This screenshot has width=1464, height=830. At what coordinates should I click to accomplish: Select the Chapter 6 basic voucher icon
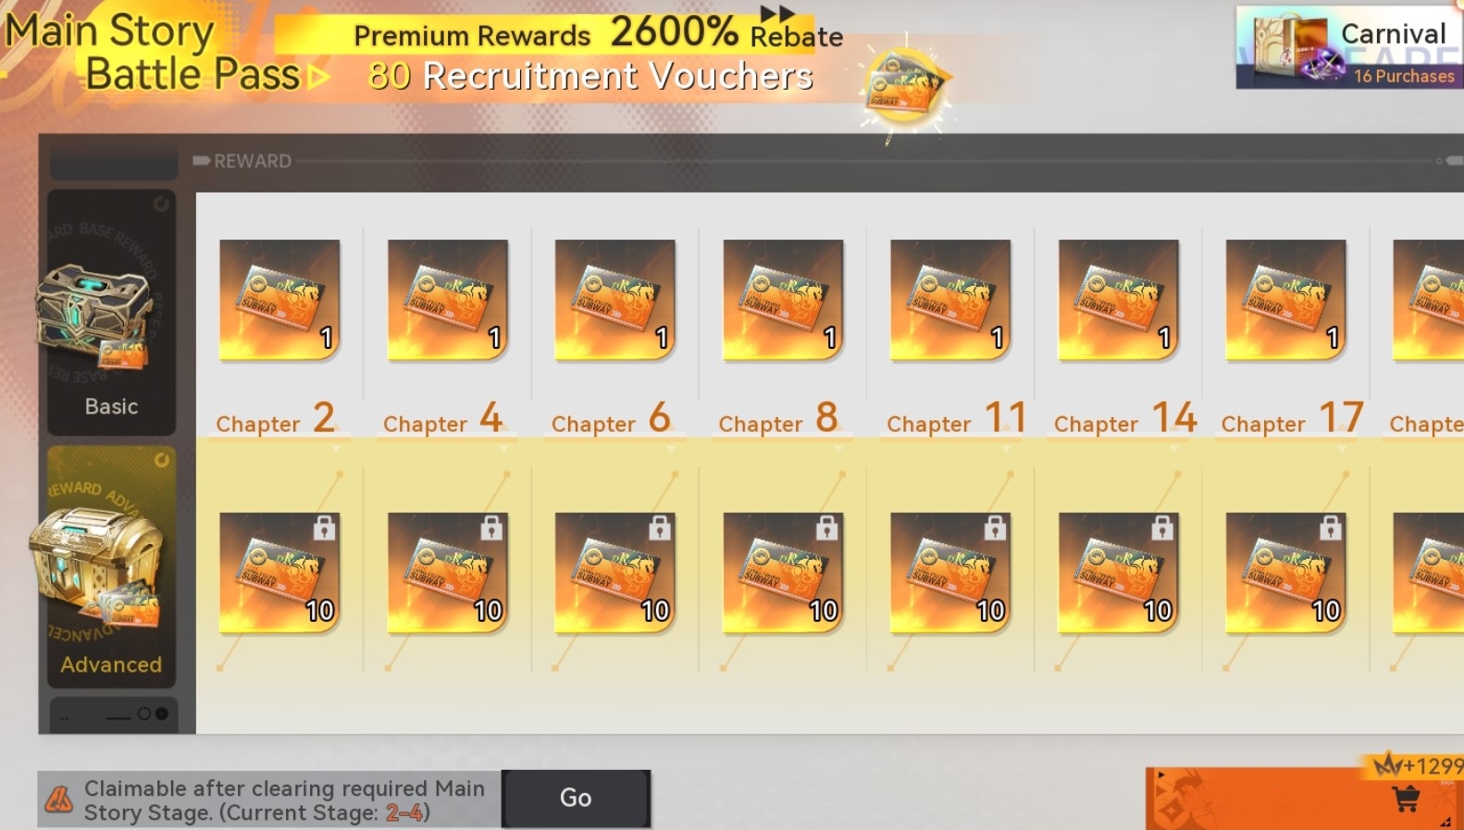pyautogui.click(x=614, y=300)
